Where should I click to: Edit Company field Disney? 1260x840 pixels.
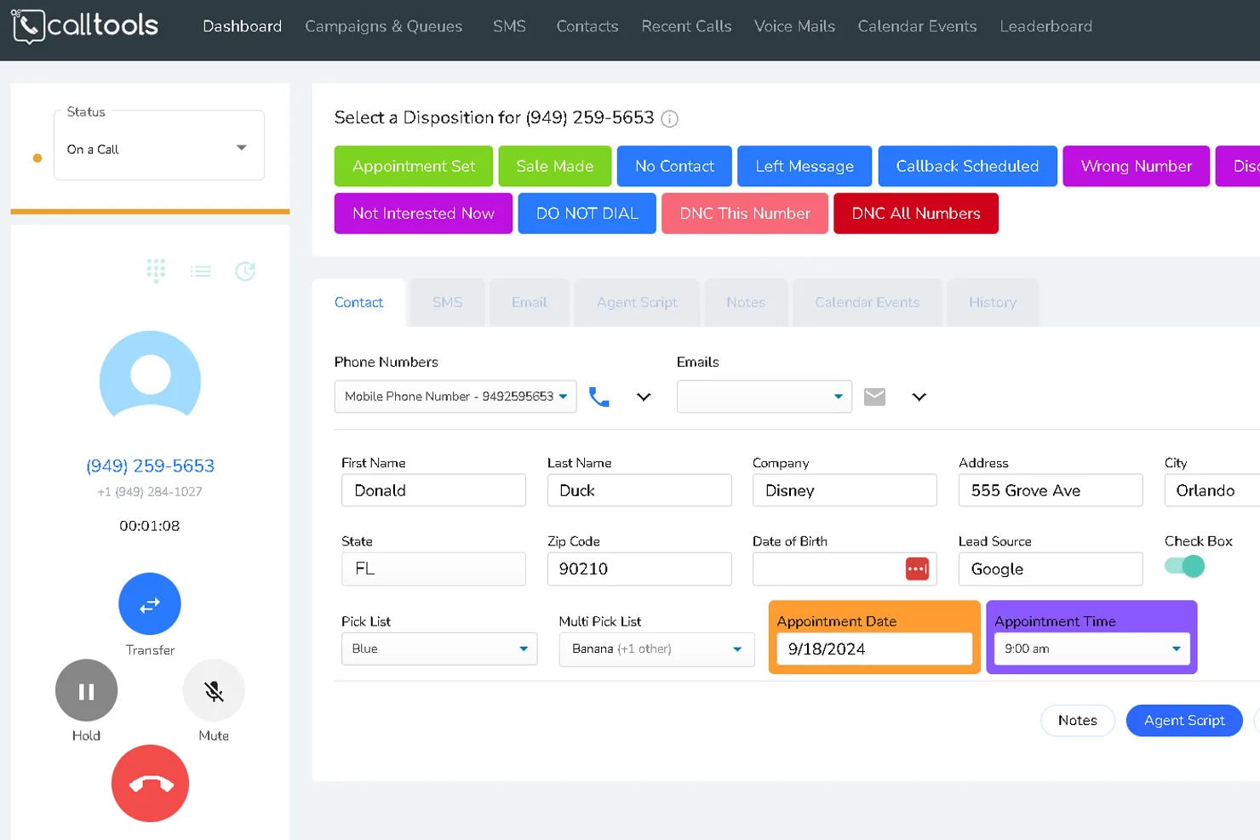point(845,490)
